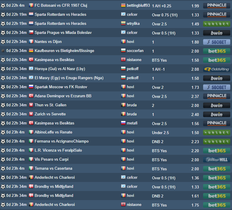Click bwin logo in El Masry row
The image size is (232, 210).
point(217,78)
